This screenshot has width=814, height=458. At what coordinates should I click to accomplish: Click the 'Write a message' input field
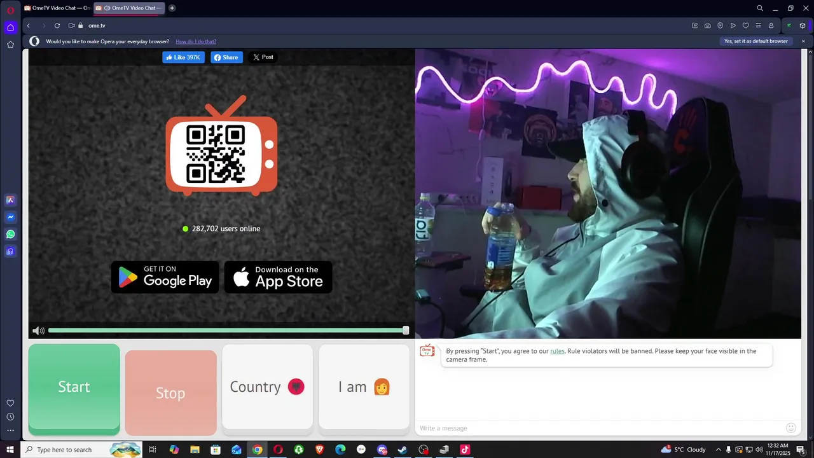(598, 428)
